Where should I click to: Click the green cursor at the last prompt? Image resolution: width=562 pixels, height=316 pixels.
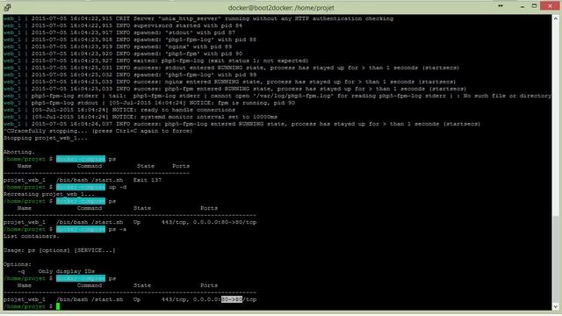coord(58,306)
